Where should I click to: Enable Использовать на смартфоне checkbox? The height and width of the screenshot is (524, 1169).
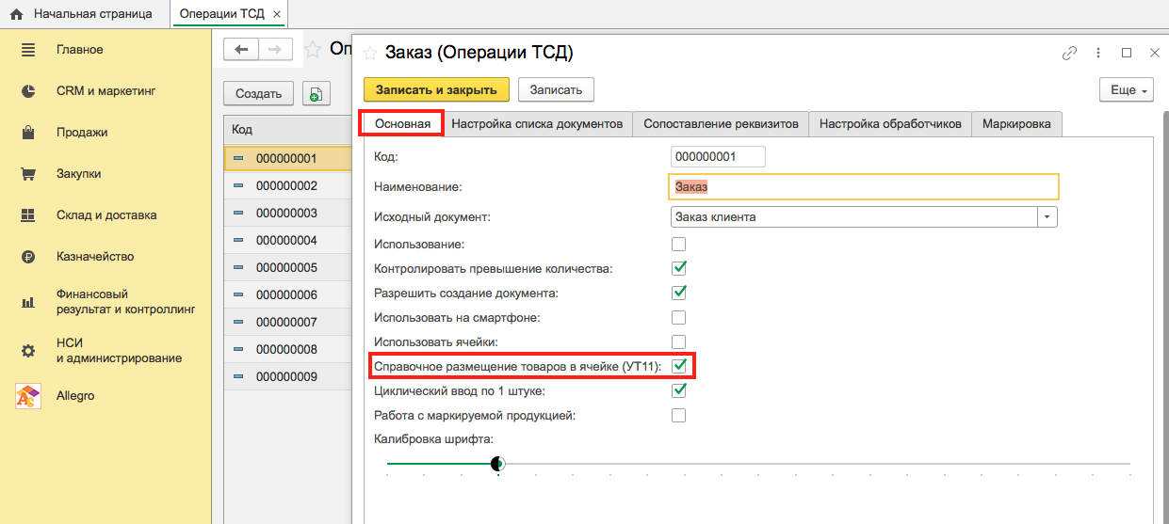click(678, 317)
